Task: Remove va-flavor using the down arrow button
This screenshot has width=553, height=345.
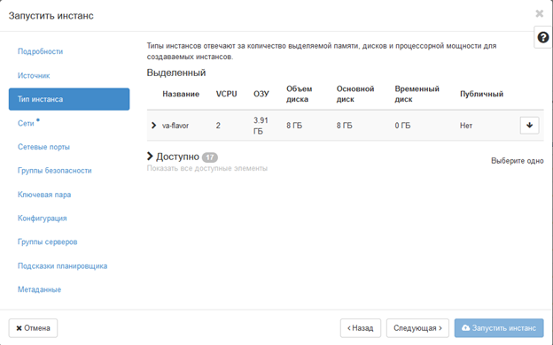Action: point(529,126)
